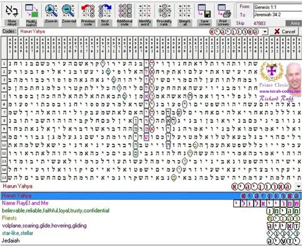Edit the To field Jeremiah 34:2
This screenshot has height=246, width=302.
pyautogui.click(x=277, y=14)
